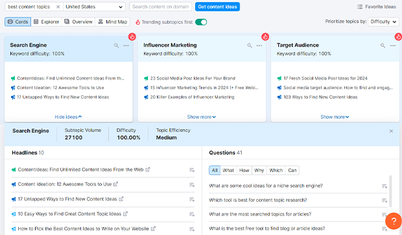Screen dimensions: 402x235
Task: Open '10 Easy Ways' headline external link
Action: tap(125, 214)
